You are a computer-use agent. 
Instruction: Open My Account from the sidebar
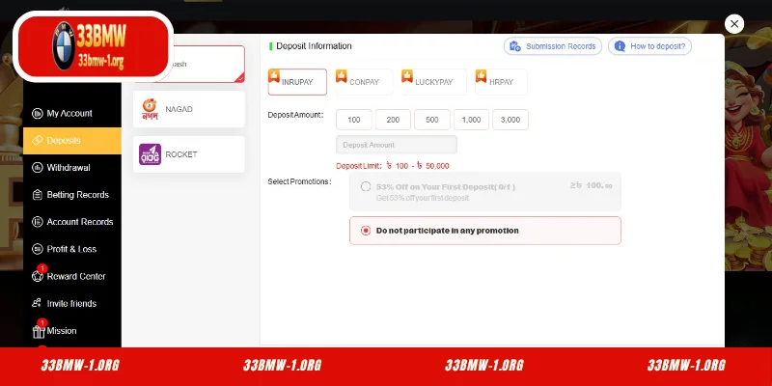(x=71, y=113)
